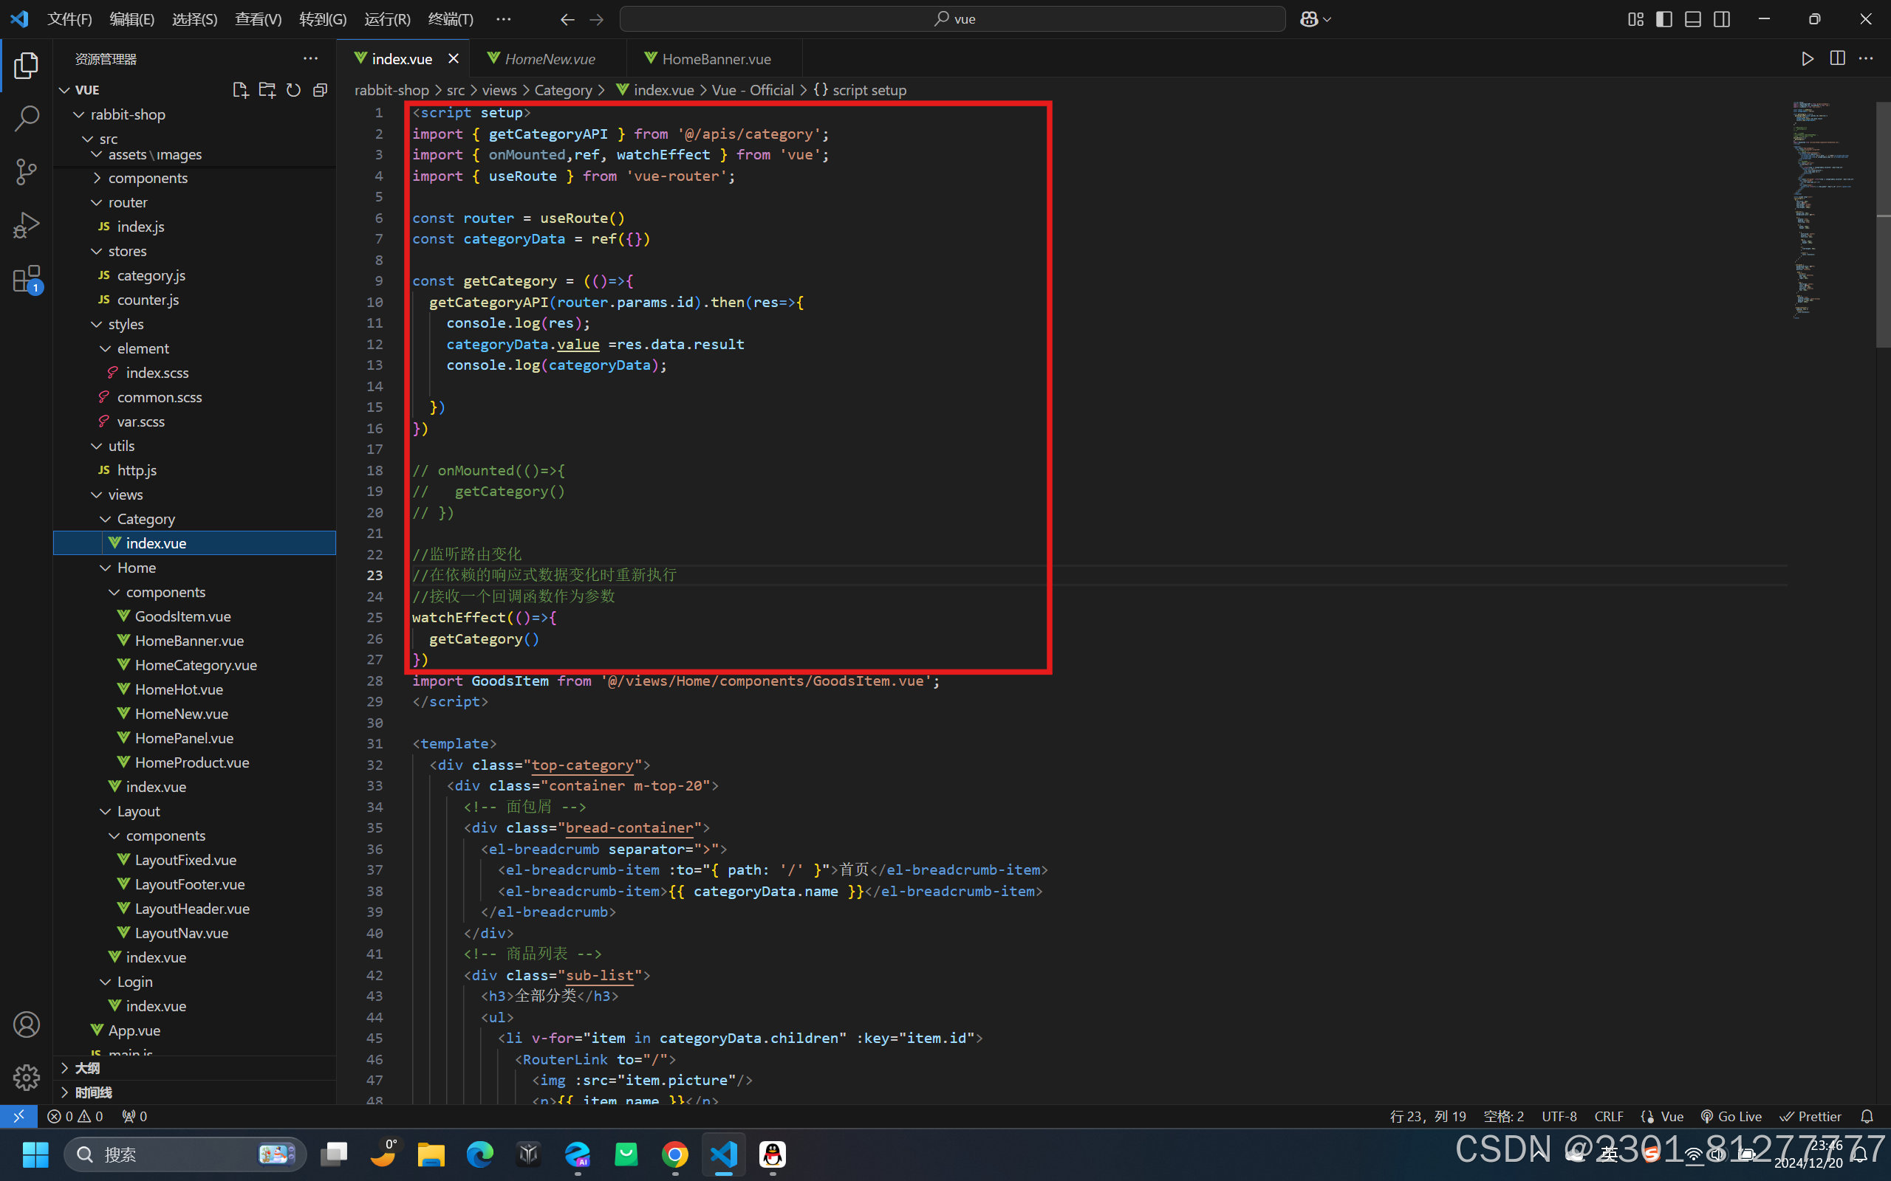The height and width of the screenshot is (1181, 1891).
Task: Click Category breadcrumb in editor path
Action: pos(563,90)
